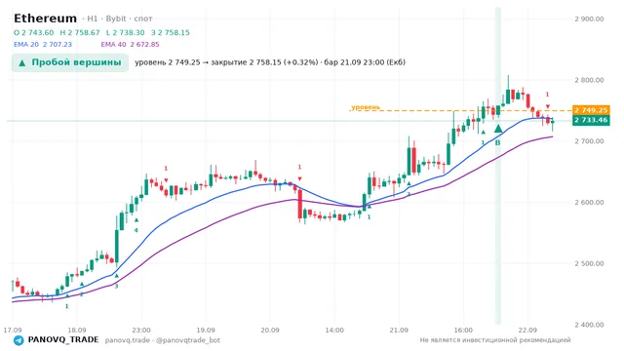Click the 2 900.00 price axis label
This screenshot has height=351, width=624.
pyautogui.click(x=589, y=19)
